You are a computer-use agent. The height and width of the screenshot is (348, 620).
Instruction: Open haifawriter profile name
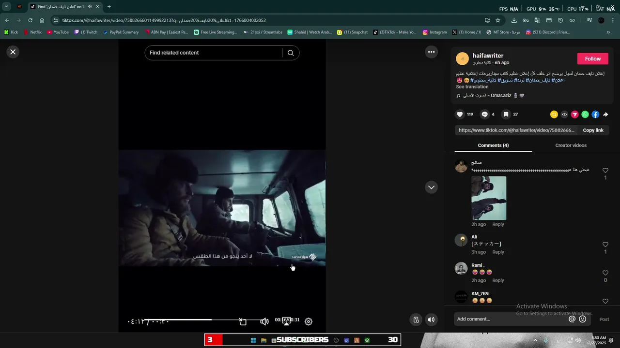pos(488,56)
